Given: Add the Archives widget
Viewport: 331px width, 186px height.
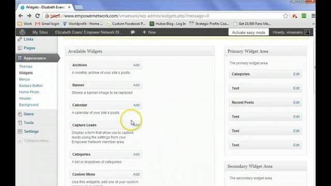Looking at the screenshot, I should pos(136,65).
